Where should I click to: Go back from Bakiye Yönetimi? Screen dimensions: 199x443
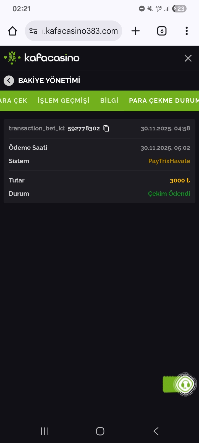9,81
